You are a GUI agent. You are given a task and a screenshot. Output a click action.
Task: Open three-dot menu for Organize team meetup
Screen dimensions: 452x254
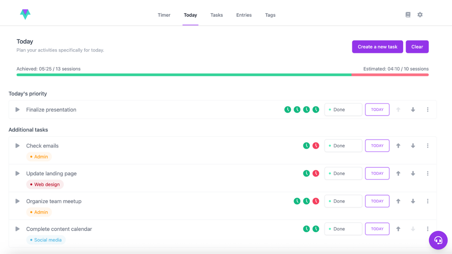[428, 201]
